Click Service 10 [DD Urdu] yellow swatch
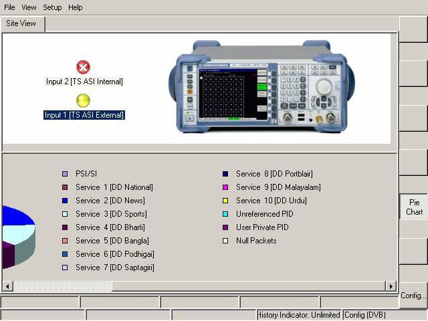This screenshot has height=321, width=428. 225,201
